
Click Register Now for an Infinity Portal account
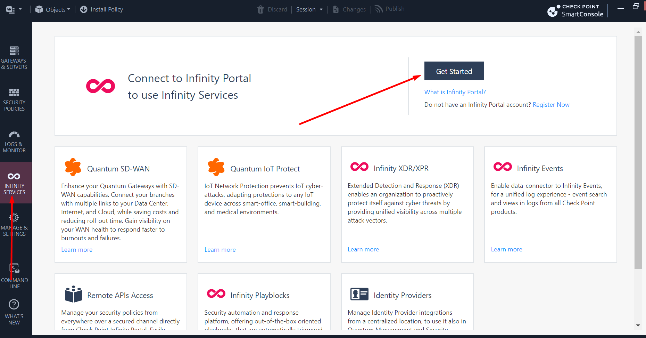(551, 104)
